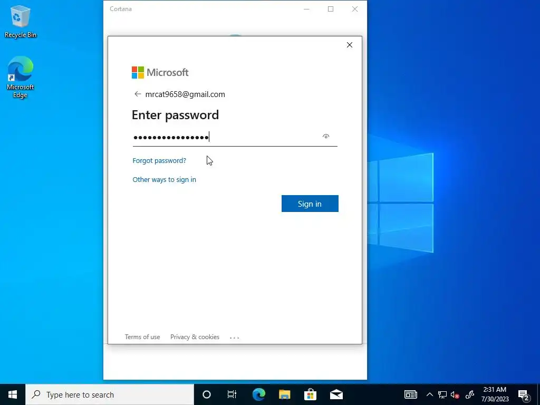Open the News and interests taskbar icon
This screenshot has height=405, width=540.
(410, 394)
